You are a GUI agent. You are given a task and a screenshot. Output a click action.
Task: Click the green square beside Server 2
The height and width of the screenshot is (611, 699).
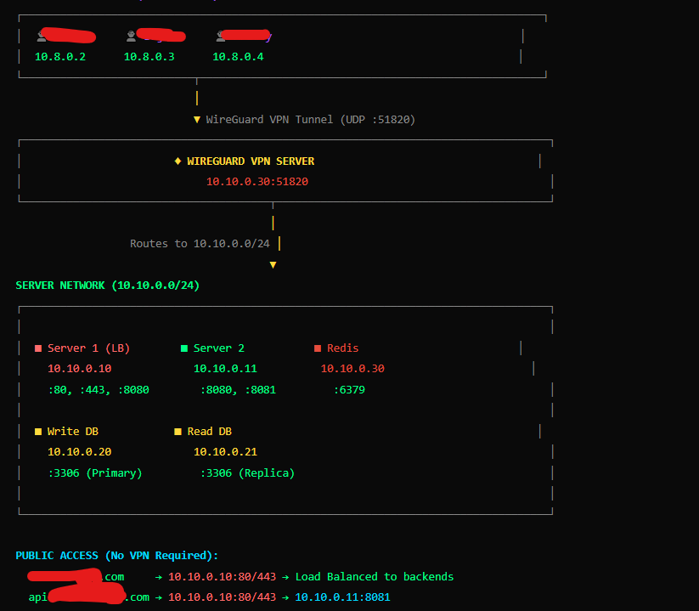click(x=183, y=348)
